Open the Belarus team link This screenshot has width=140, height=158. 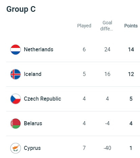point(33,124)
